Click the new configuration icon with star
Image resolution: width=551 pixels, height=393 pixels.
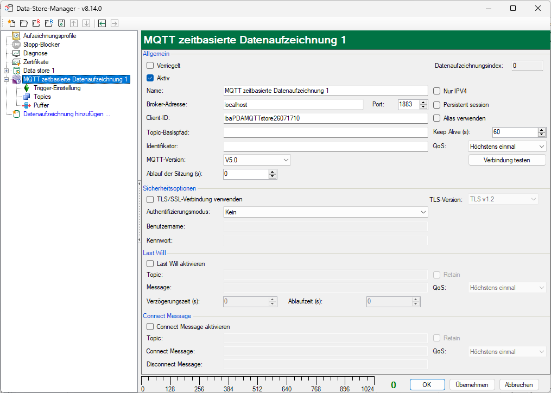11,23
